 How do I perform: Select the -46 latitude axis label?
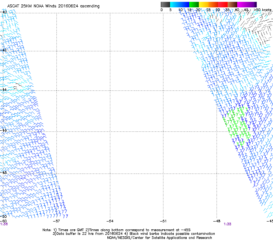click(4, 130)
